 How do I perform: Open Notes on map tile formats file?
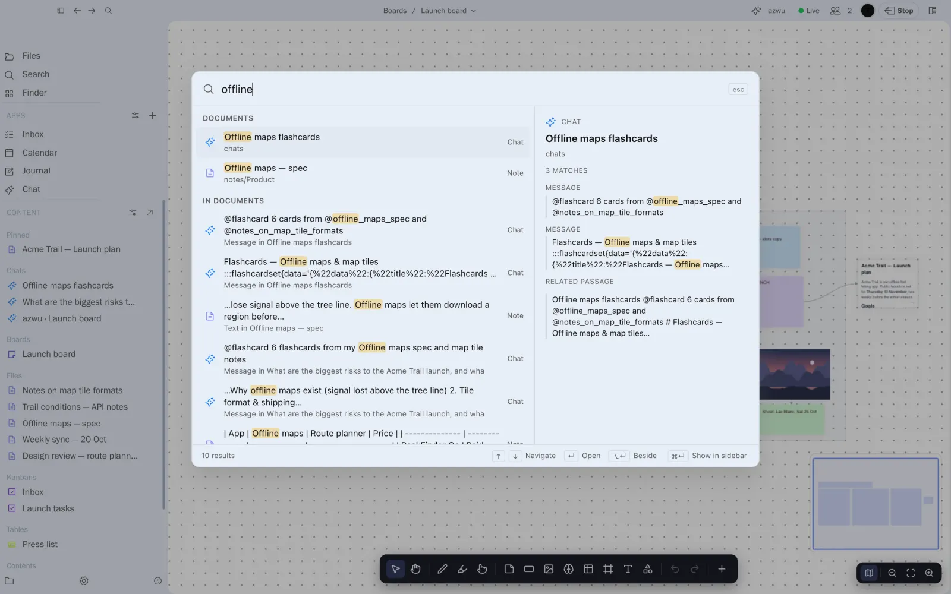coord(72,390)
